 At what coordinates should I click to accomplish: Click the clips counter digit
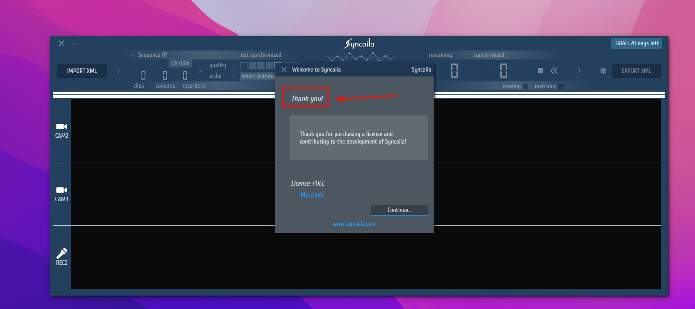pos(143,76)
